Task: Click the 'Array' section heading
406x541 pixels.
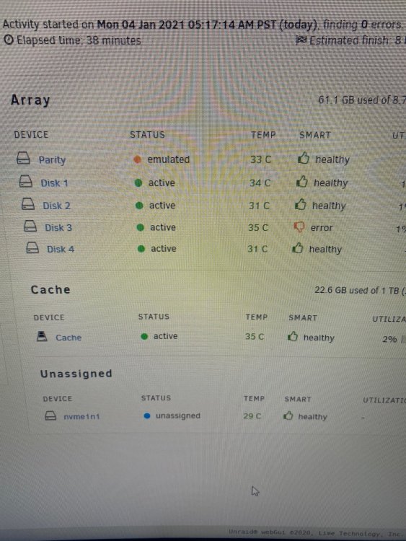Action: pyautogui.click(x=30, y=100)
